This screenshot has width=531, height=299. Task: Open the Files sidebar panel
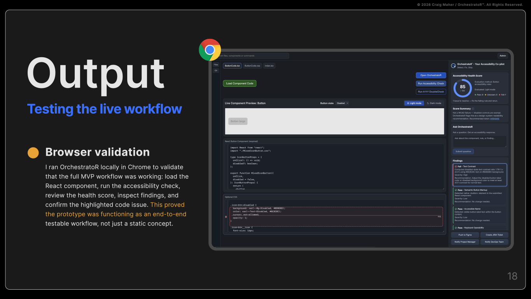coord(216,65)
